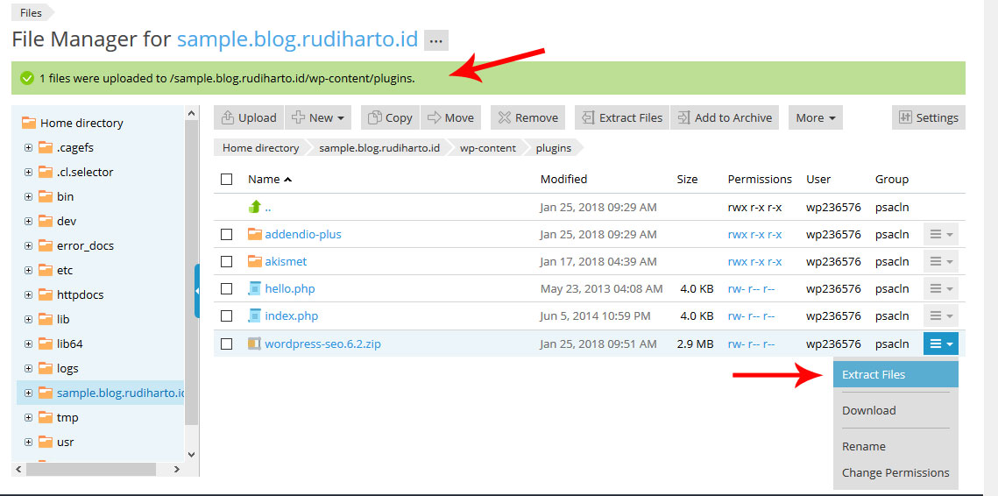Click the Move toolbar button

pos(450,117)
